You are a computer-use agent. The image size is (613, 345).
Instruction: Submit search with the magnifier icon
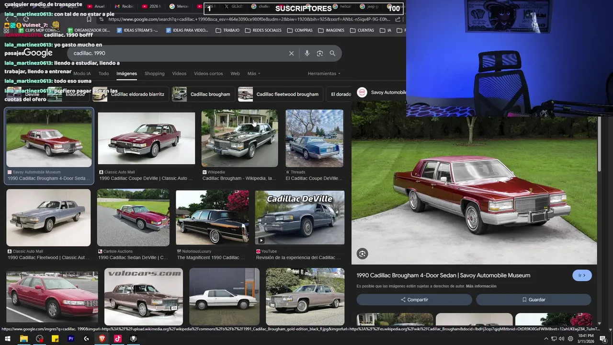click(332, 53)
